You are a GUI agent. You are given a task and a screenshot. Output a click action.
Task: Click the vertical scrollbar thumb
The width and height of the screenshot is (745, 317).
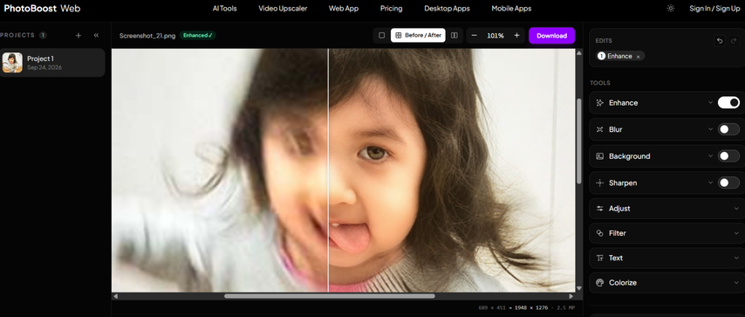[x=578, y=141]
